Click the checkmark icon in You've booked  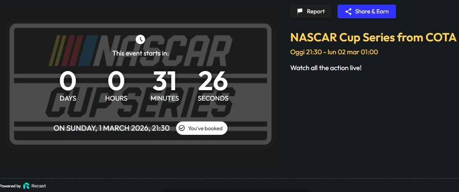(182, 128)
